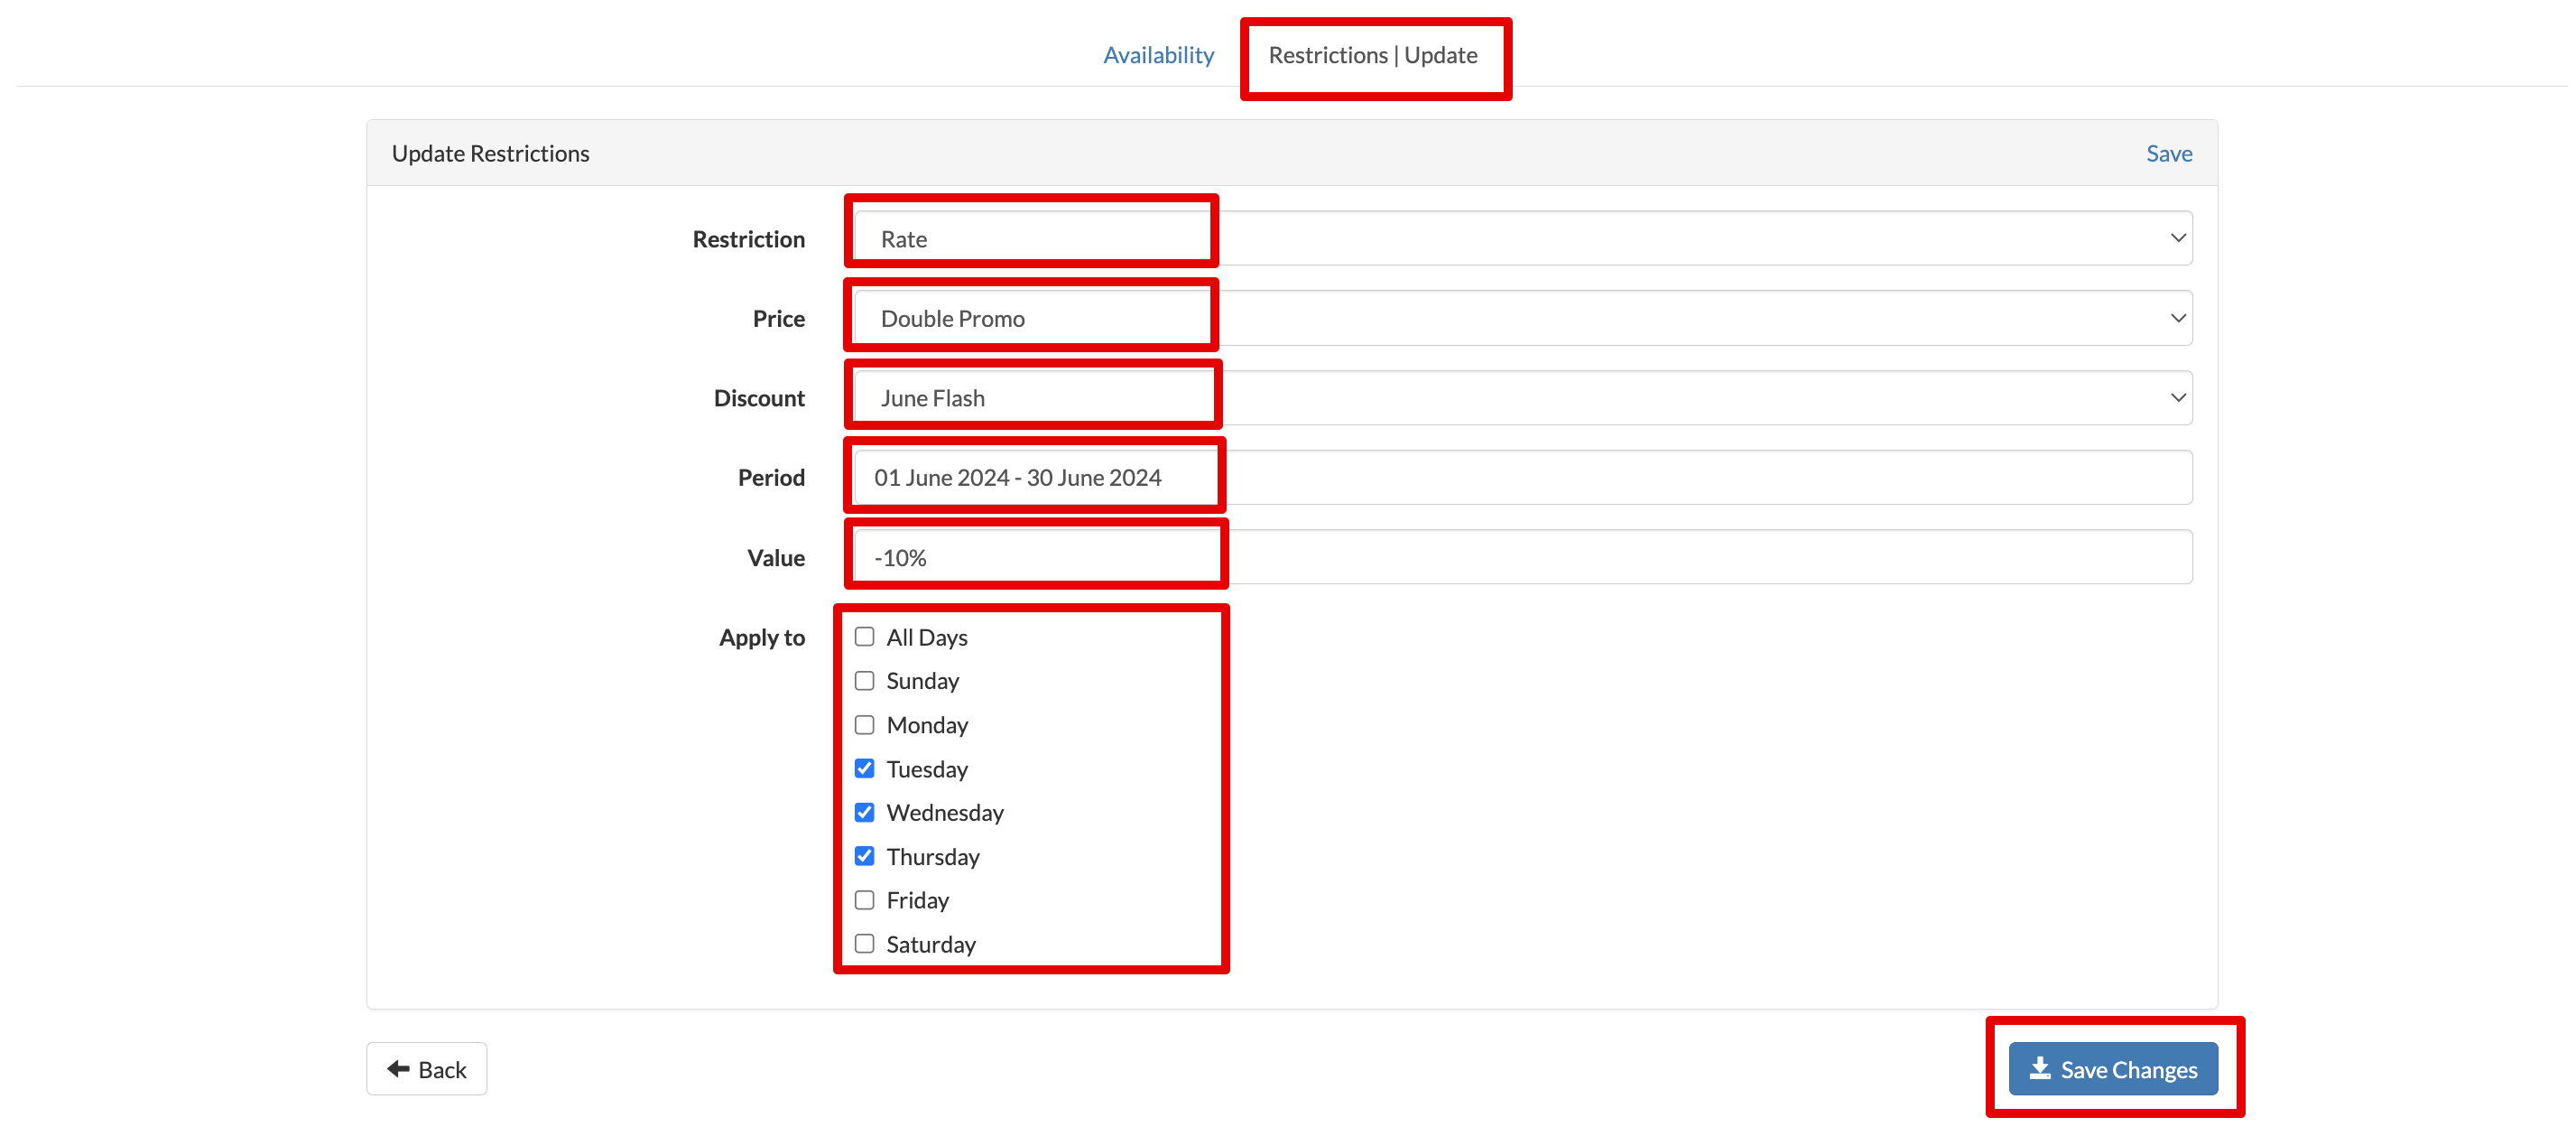Check the Friday checkbox
Viewport: 2576px width, 1136px height.
(x=864, y=899)
